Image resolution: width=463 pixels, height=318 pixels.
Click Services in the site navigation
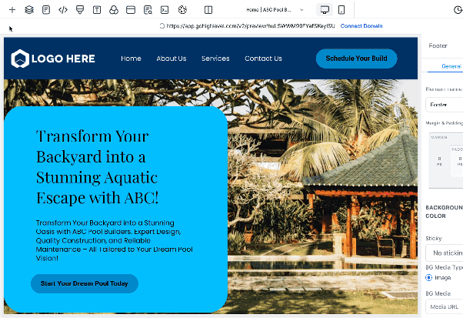point(215,59)
